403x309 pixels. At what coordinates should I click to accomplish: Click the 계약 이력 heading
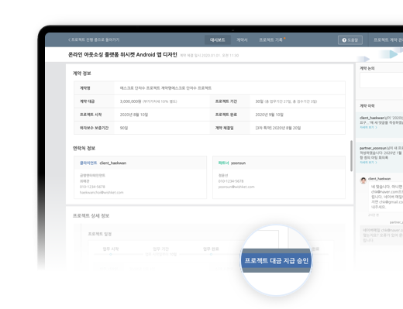(x=367, y=106)
